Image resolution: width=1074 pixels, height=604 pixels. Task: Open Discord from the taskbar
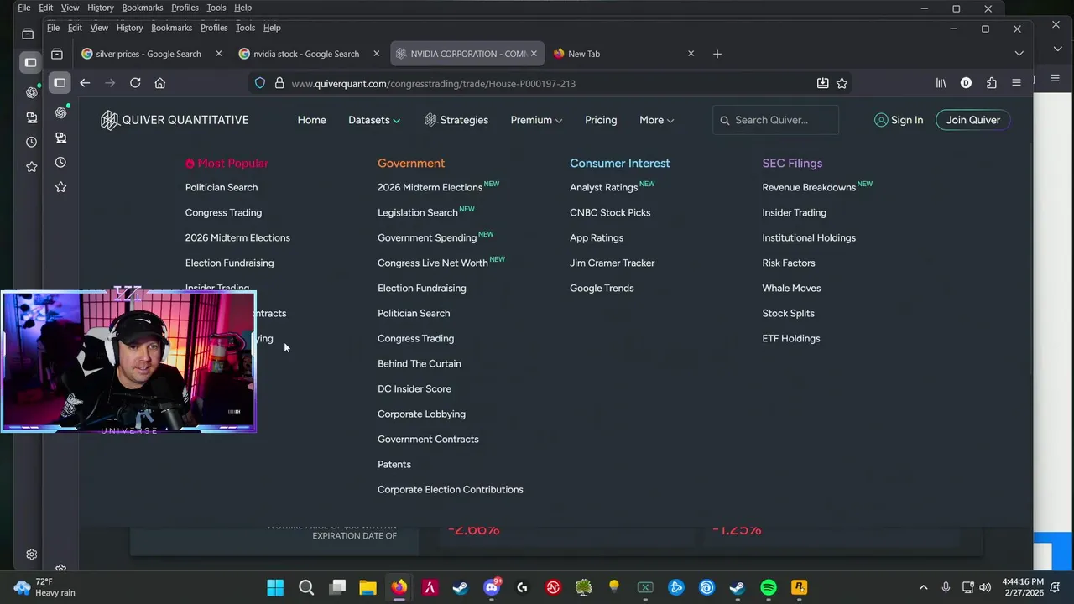(492, 587)
